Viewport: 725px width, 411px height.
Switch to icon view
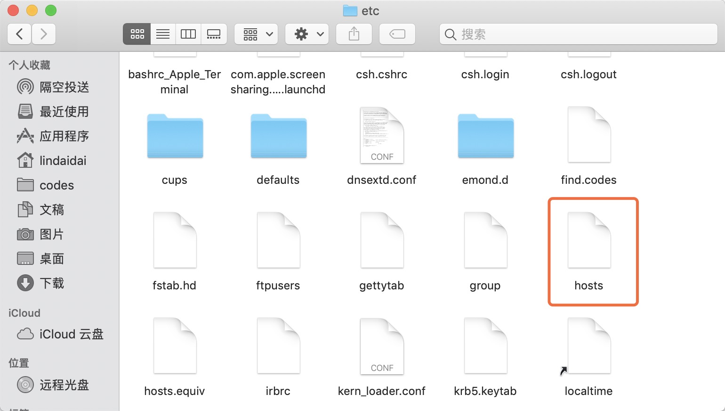click(x=137, y=34)
